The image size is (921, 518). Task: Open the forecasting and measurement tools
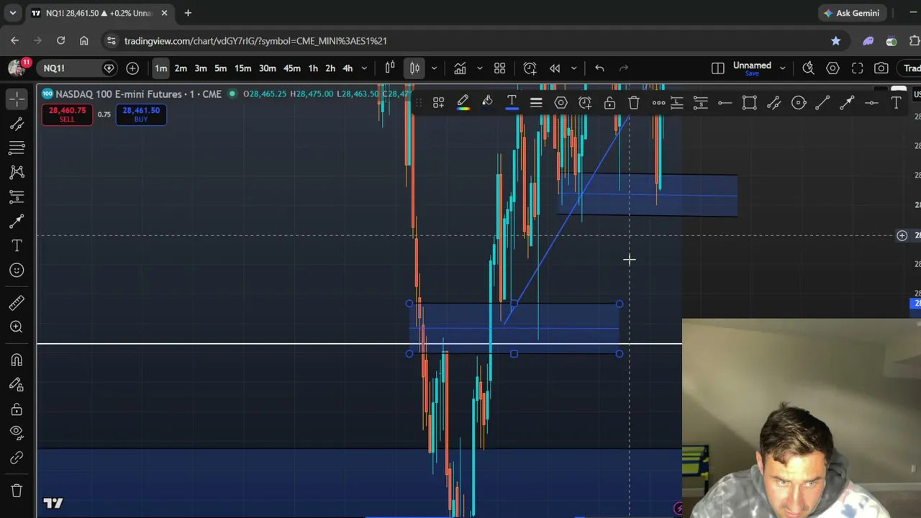click(x=17, y=197)
